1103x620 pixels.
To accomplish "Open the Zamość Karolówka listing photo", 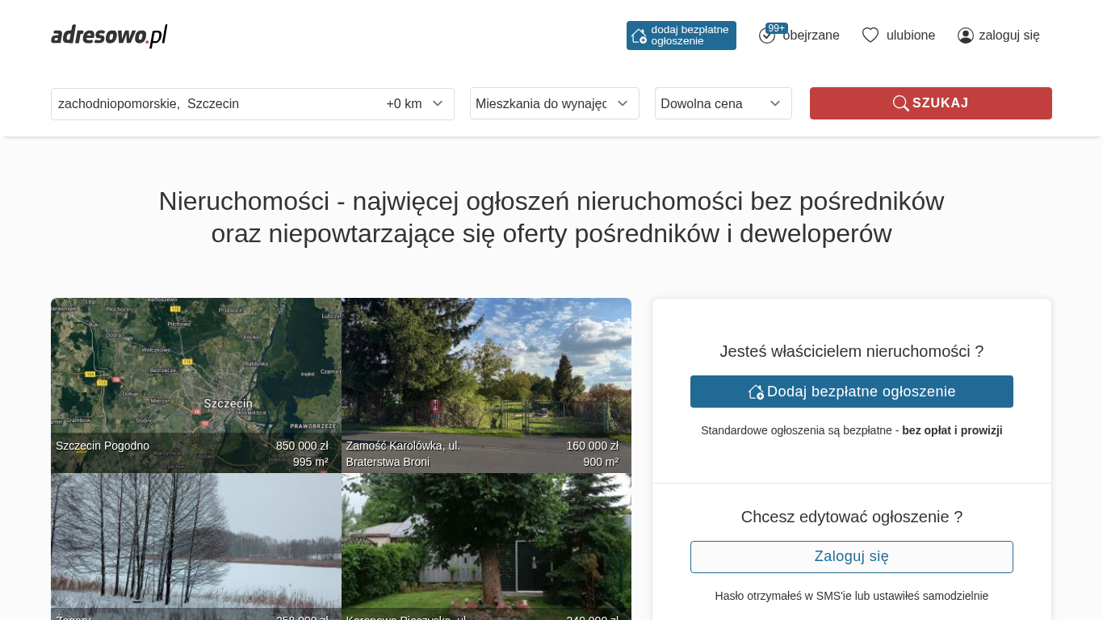I will tap(486, 379).
